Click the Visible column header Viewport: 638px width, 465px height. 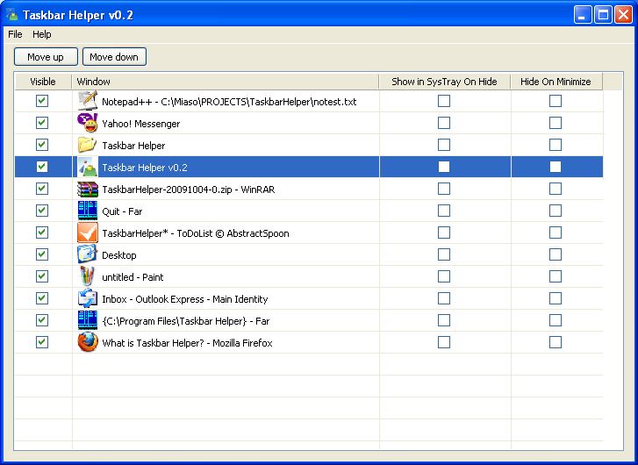[43, 82]
